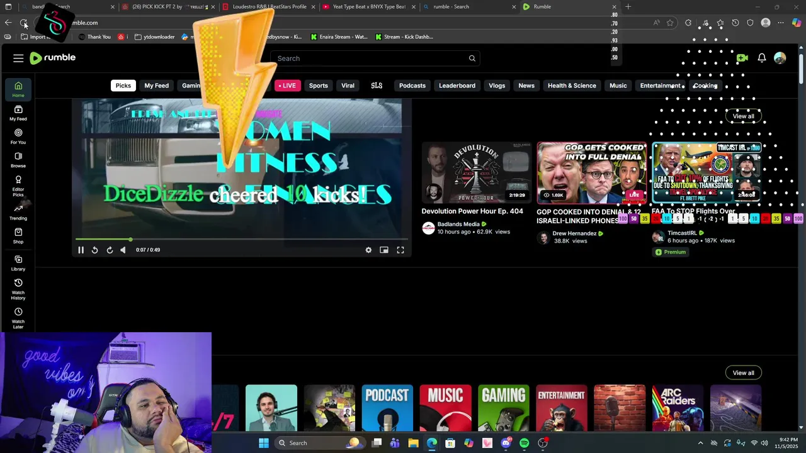Open Watch Later in the sidebar
The image size is (806, 453).
click(18, 318)
